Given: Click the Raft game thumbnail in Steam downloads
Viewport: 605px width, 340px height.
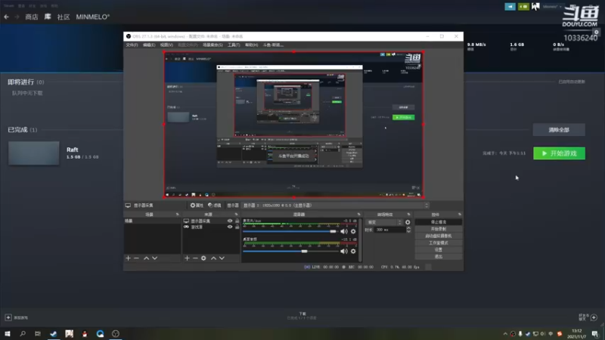Looking at the screenshot, I should click(33, 153).
